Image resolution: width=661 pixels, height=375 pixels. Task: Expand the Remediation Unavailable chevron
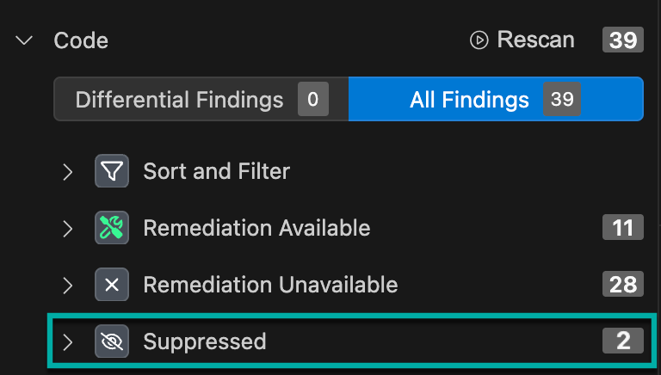69,285
